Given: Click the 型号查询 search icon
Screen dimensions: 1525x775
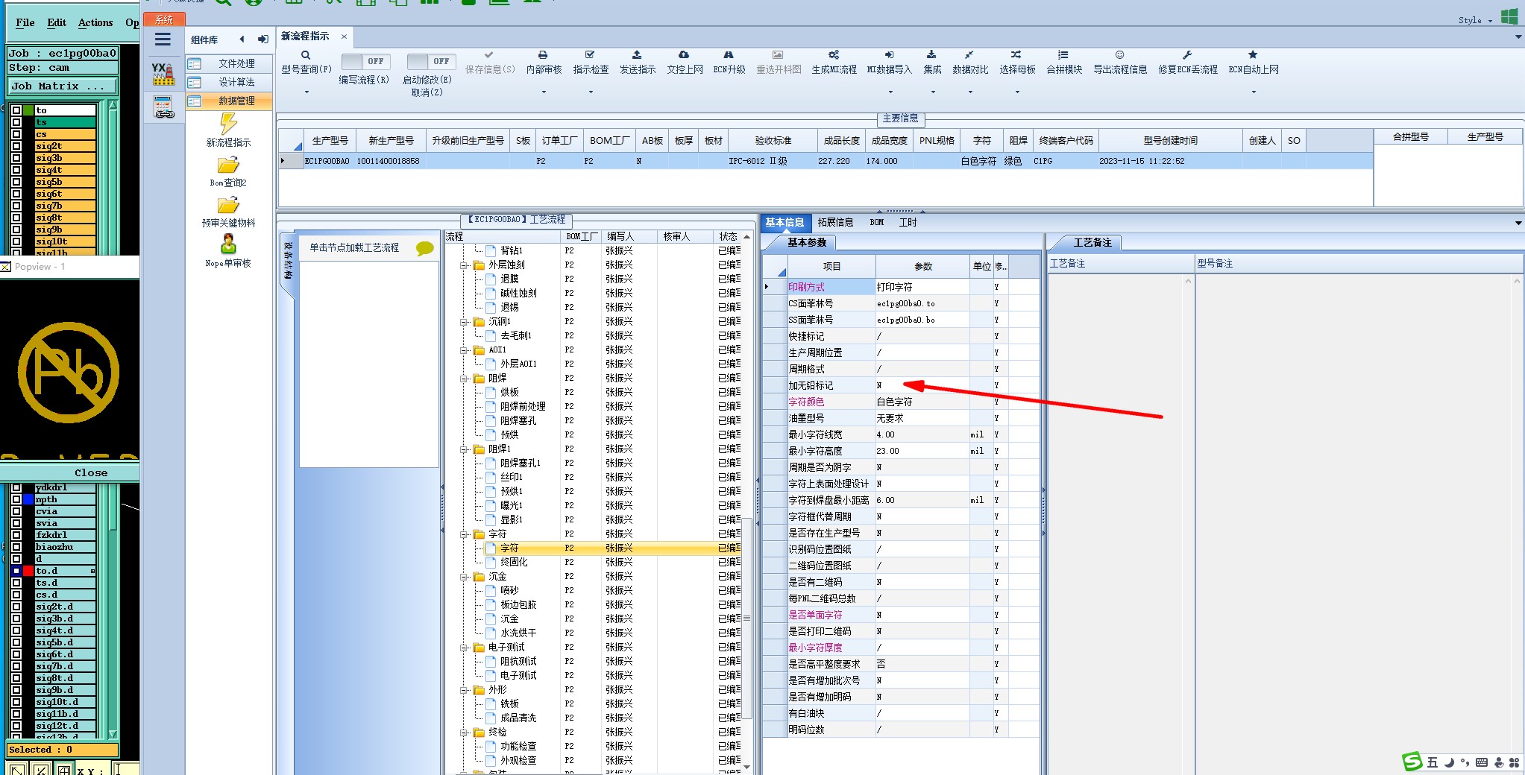Looking at the screenshot, I should click(x=306, y=55).
